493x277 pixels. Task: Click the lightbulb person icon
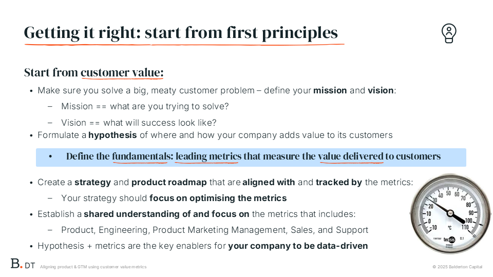pyautogui.click(x=449, y=33)
